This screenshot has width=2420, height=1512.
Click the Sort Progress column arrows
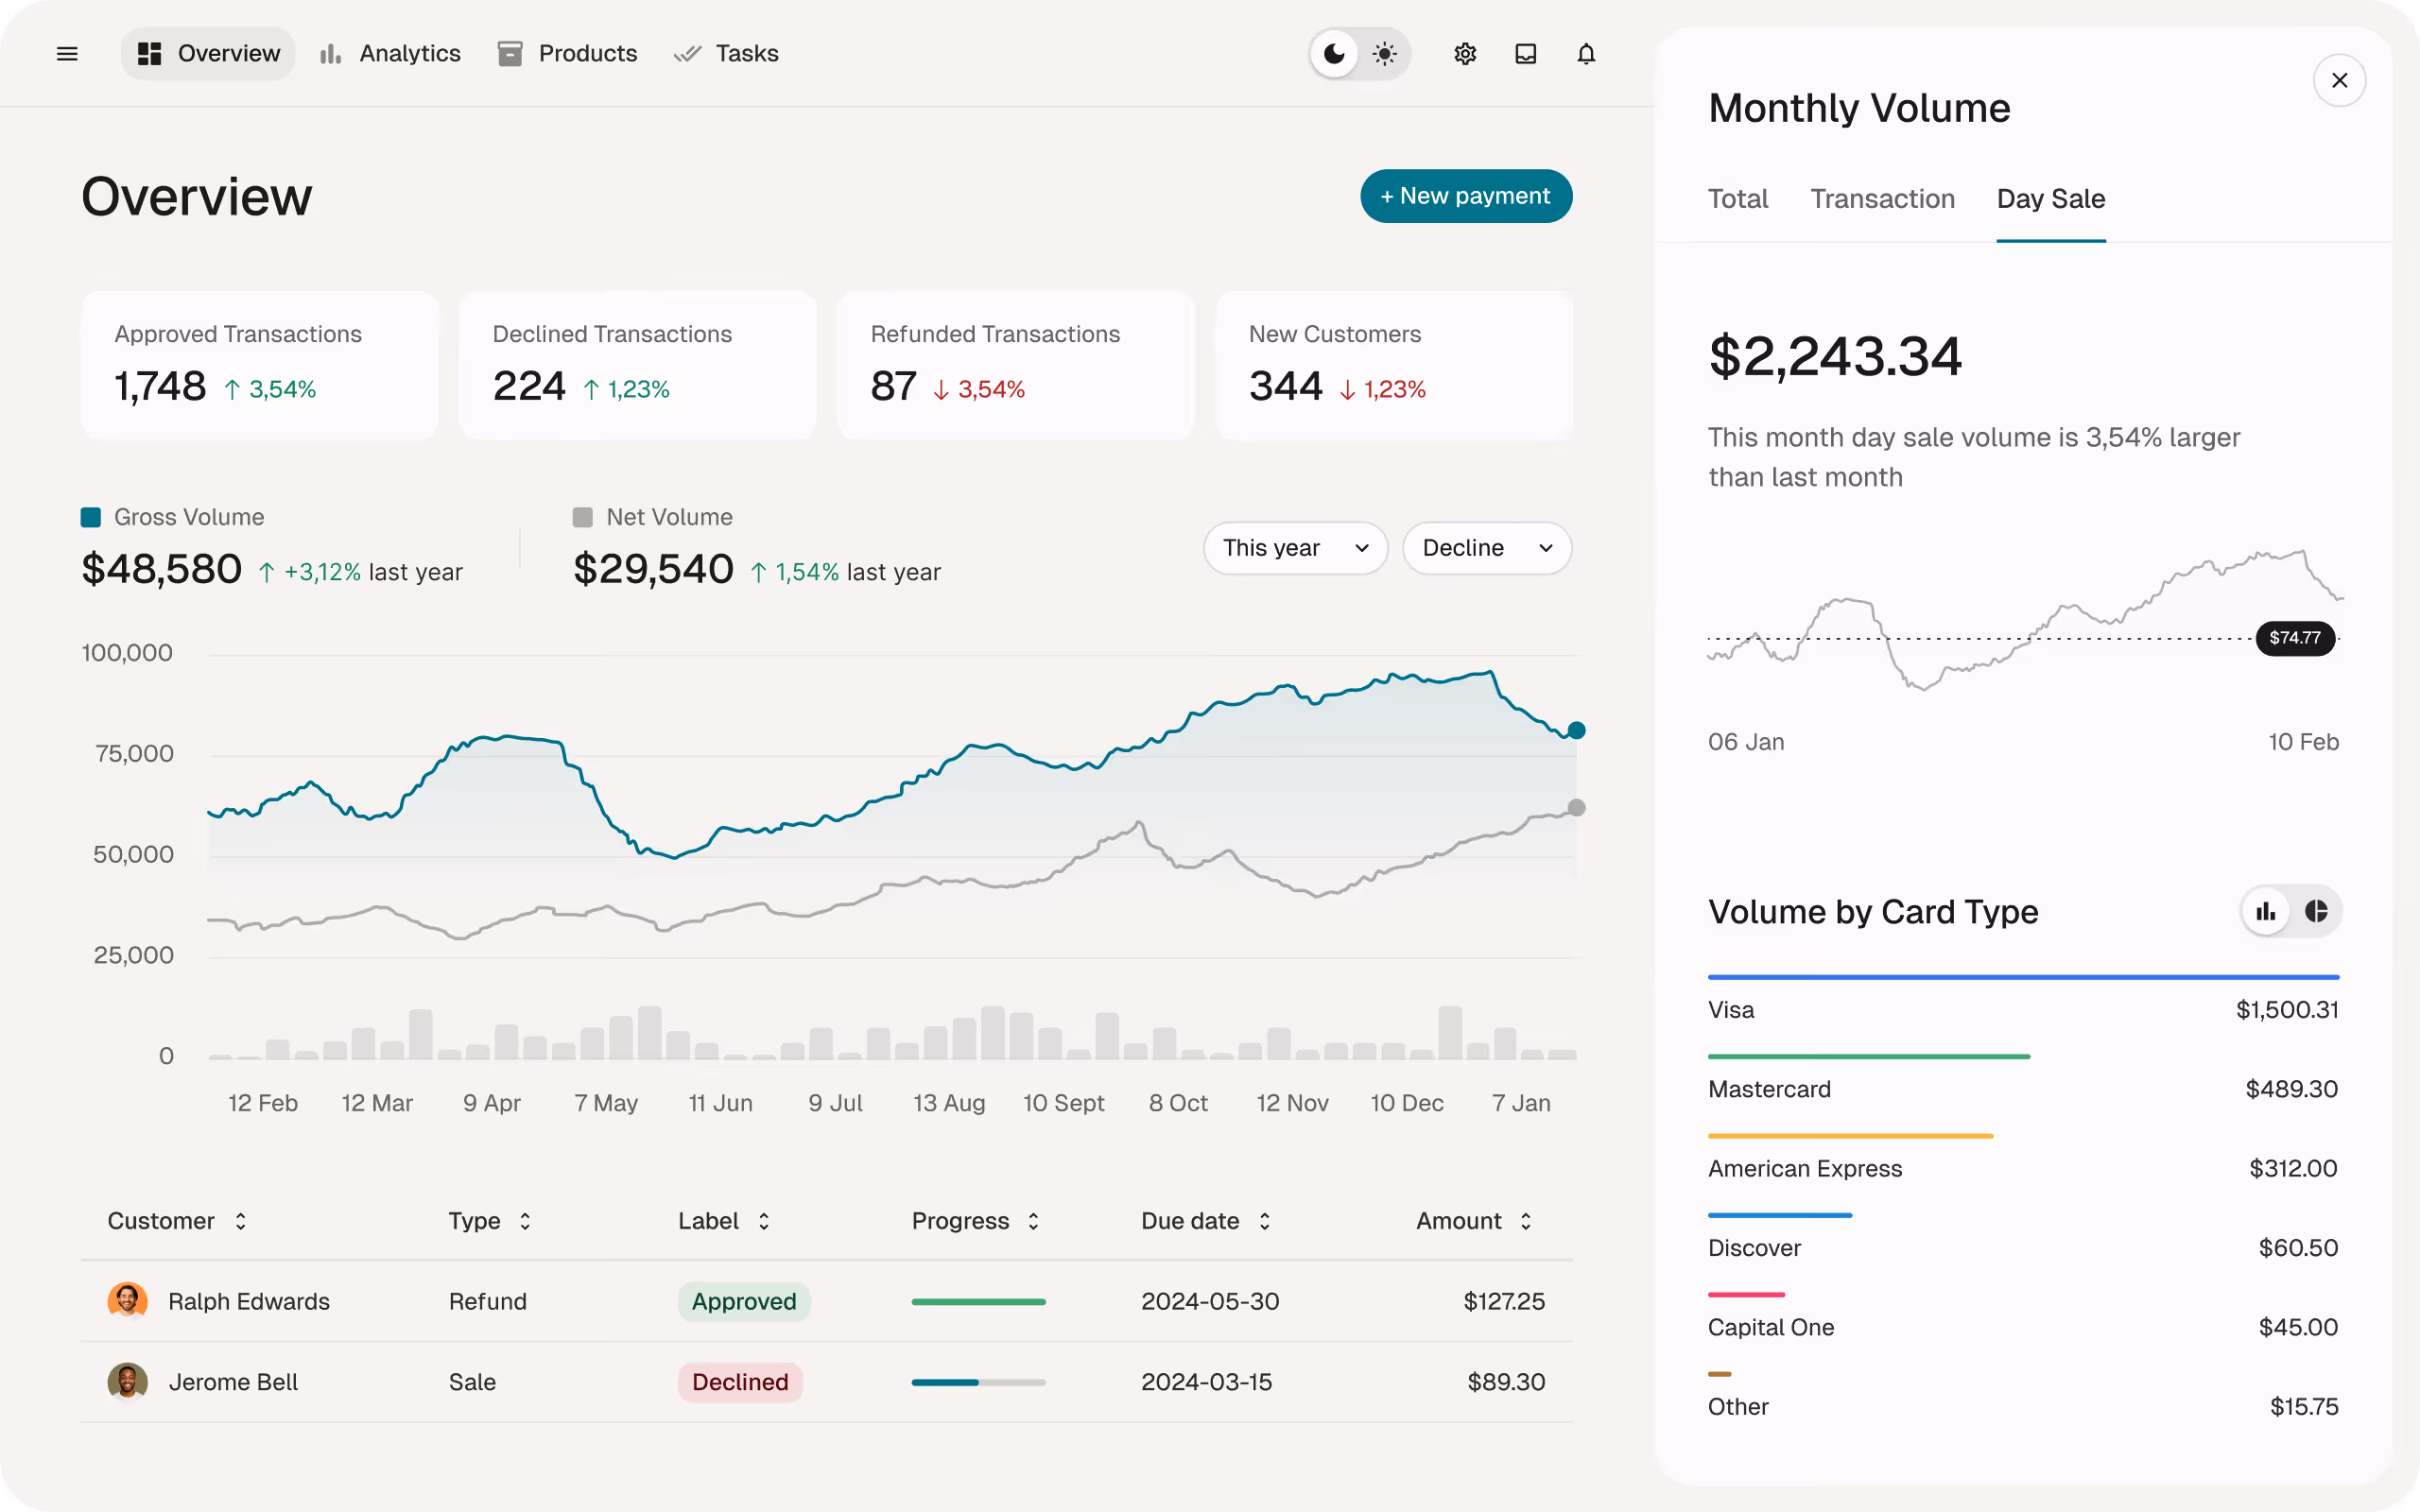click(1034, 1221)
